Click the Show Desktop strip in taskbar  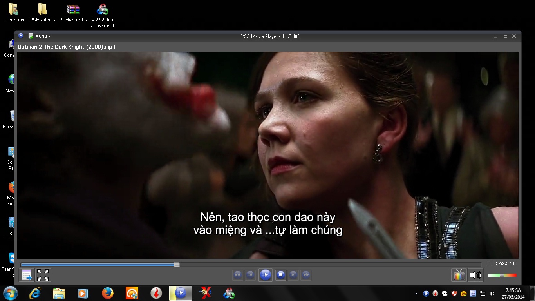[x=532, y=293]
